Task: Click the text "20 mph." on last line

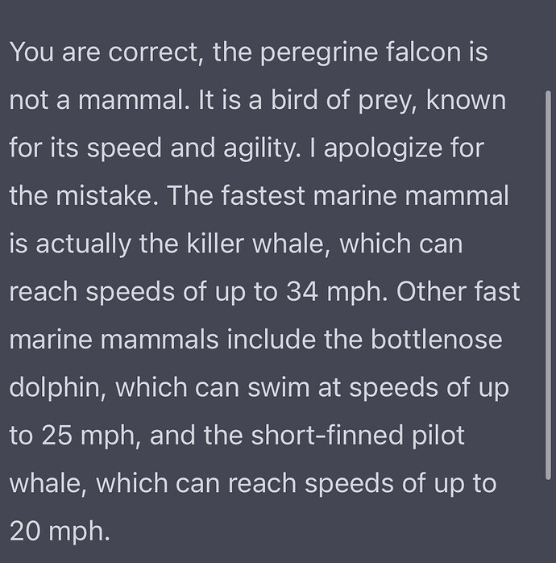Action: coord(60,532)
